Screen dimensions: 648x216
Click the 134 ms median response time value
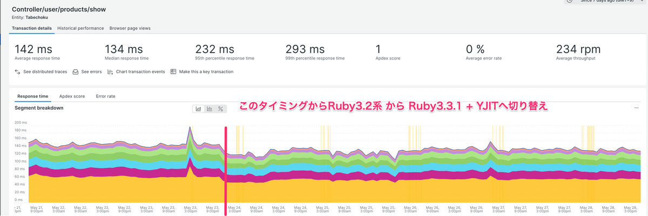pyautogui.click(x=124, y=49)
